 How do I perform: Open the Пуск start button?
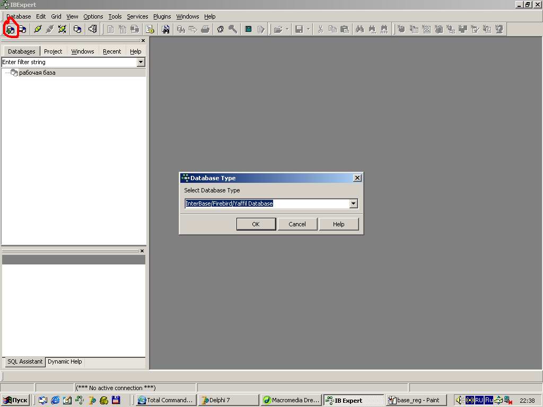15,400
